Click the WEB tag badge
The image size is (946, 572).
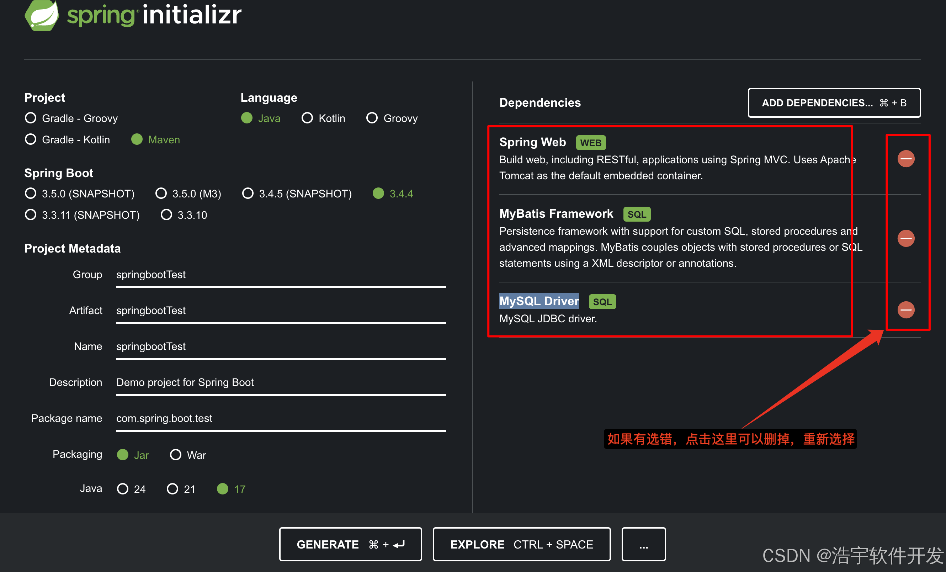[x=590, y=143]
